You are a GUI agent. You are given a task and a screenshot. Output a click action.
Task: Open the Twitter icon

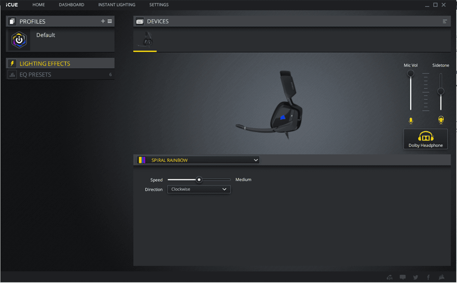tap(416, 277)
